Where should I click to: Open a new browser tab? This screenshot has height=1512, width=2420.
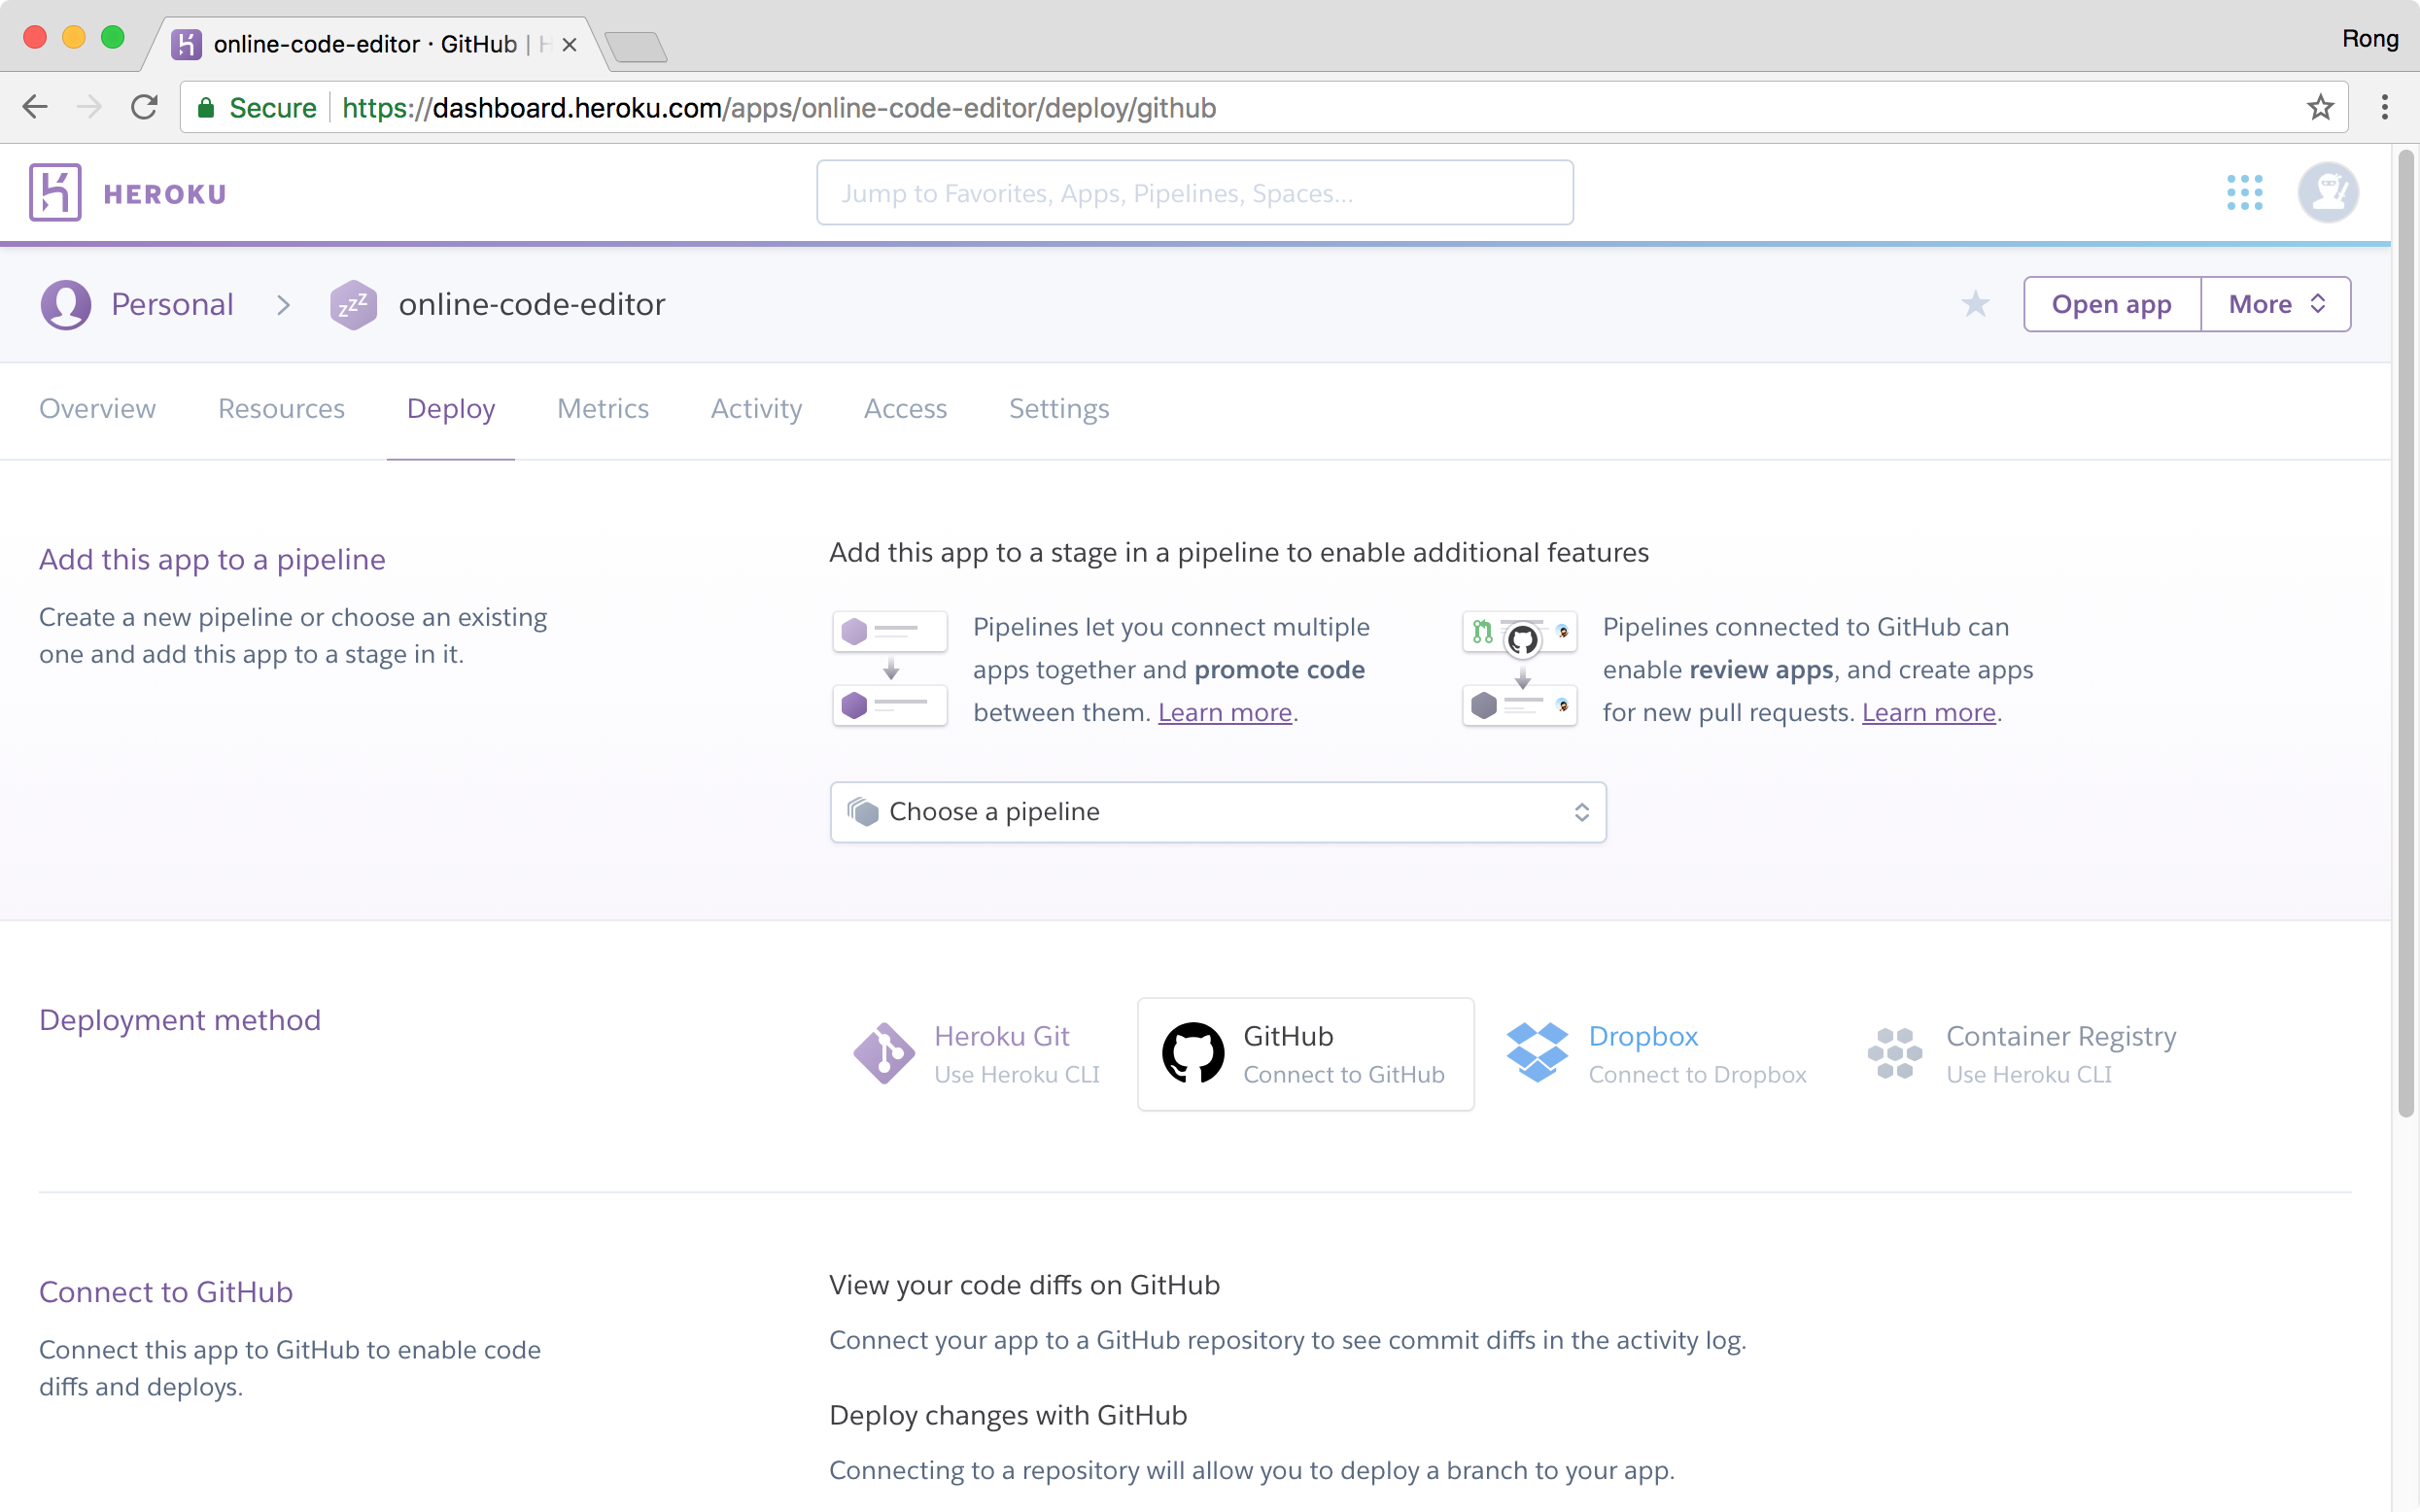(x=636, y=46)
